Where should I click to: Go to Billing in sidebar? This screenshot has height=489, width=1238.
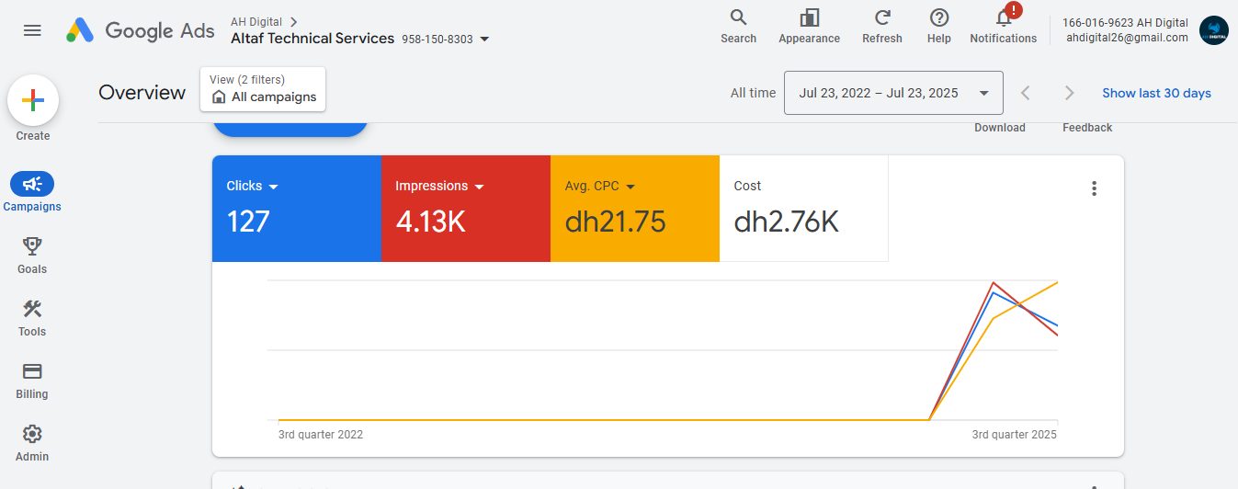pyautogui.click(x=32, y=380)
